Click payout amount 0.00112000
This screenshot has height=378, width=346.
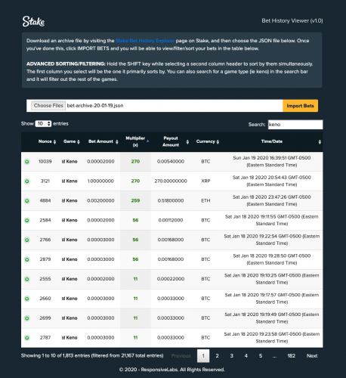(171, 220)
